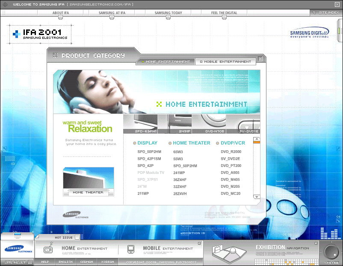
Task: Open the DVDP/VCR category heading
Action: 233,143
